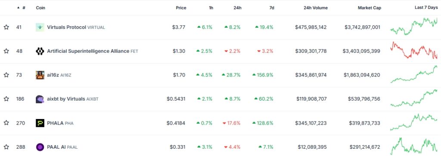Click the aixbt by Virtuals logo

(x=40, y=99)
